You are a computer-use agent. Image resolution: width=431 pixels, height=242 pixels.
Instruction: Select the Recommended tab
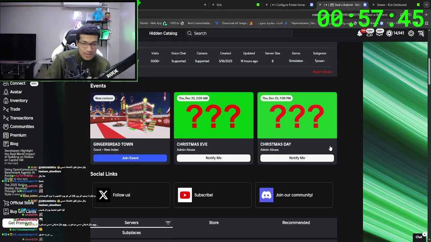pyautogui.click(x=296, y=223)
